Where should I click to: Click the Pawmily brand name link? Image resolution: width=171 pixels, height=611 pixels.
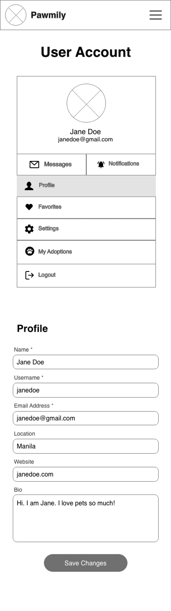coord(48,15)
